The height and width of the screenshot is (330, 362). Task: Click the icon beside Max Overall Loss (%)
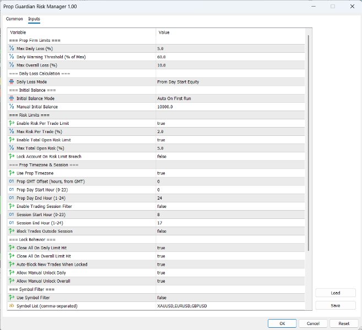click(12, 65)
